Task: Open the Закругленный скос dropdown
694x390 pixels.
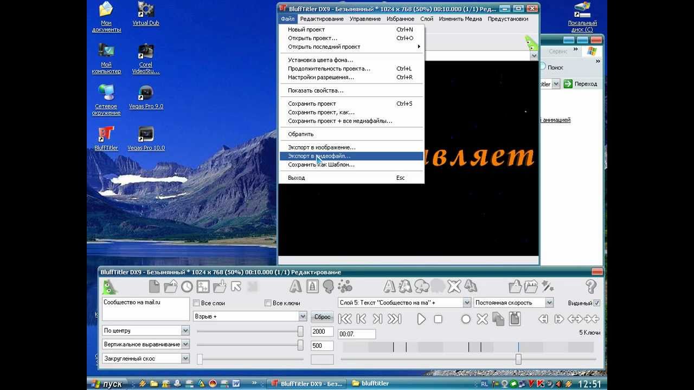Action: pos(185,359)
